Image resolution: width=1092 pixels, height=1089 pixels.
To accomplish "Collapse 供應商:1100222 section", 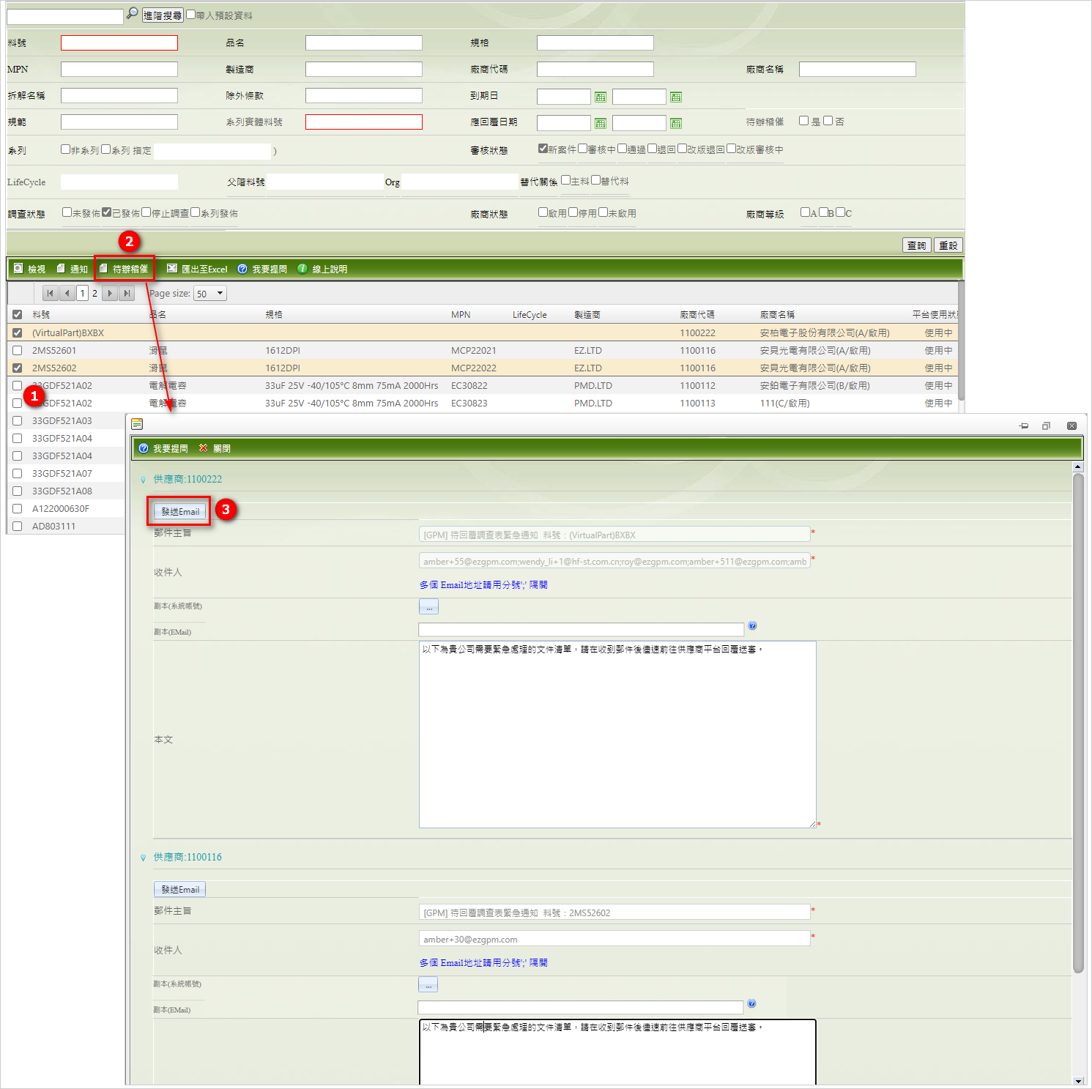I will 143,480.
